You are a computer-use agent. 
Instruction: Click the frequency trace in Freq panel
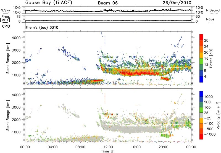[108, 21]
